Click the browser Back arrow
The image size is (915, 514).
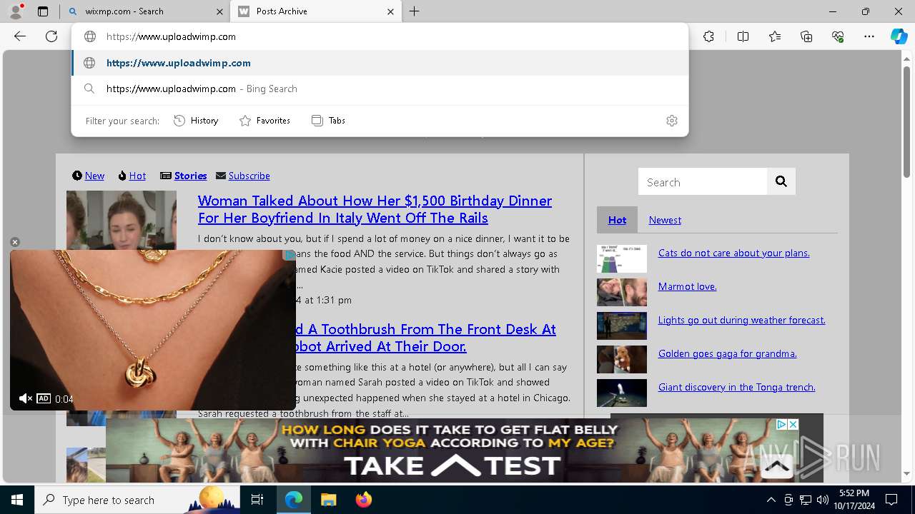tap(20, 36)
